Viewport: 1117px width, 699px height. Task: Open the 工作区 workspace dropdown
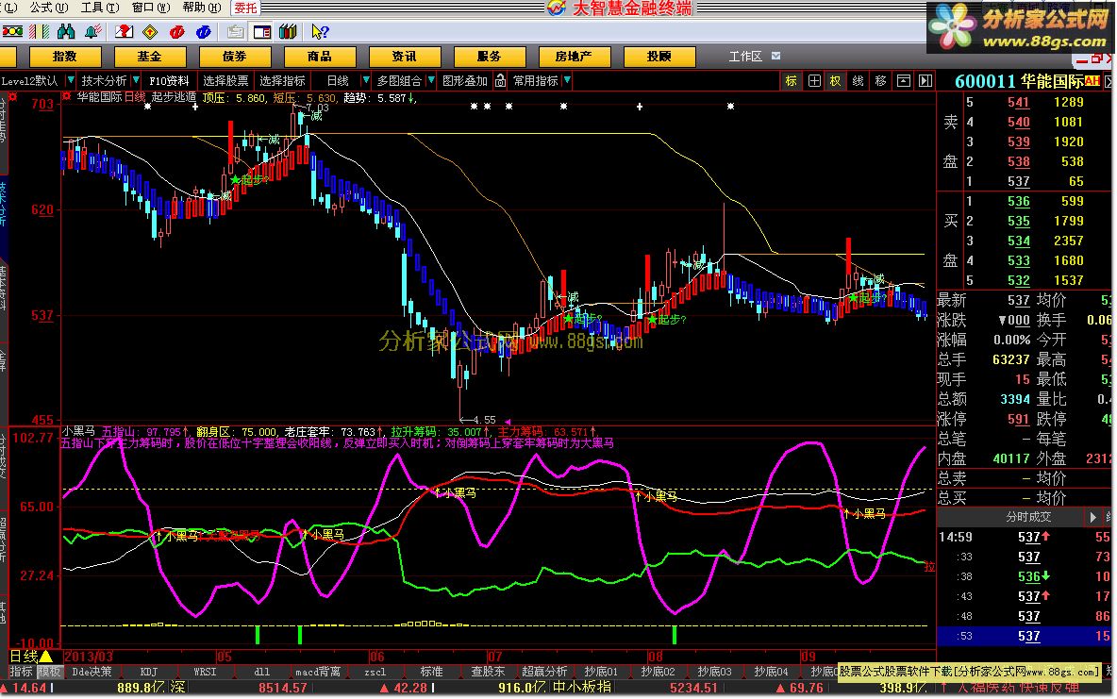pyautogui.click(x=775, y=56)
